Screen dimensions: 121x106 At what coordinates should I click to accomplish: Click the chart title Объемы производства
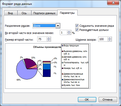click(47, 47)
